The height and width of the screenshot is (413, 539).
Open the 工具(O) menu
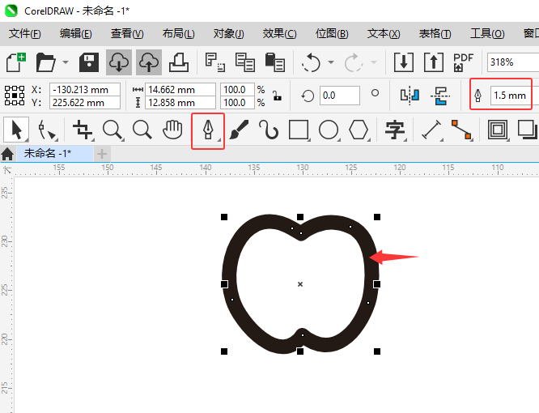point(487,33)
